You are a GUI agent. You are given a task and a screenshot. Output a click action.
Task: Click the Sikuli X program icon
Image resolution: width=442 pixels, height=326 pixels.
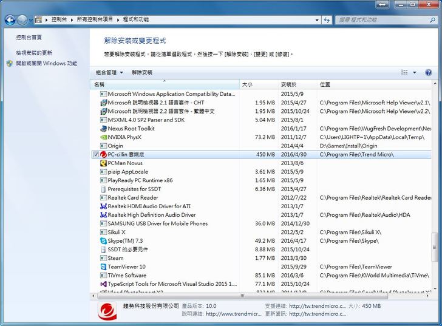click(x=103, y=232)
